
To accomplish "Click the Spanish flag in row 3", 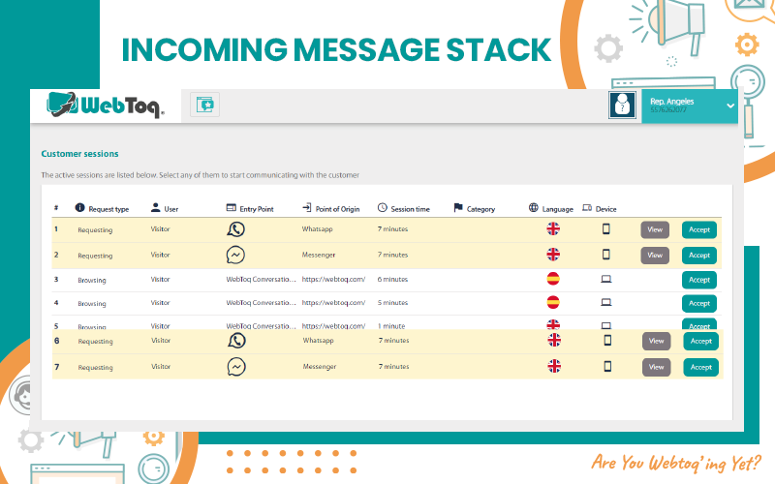I will pyautogui.click(x=553, y=279).
